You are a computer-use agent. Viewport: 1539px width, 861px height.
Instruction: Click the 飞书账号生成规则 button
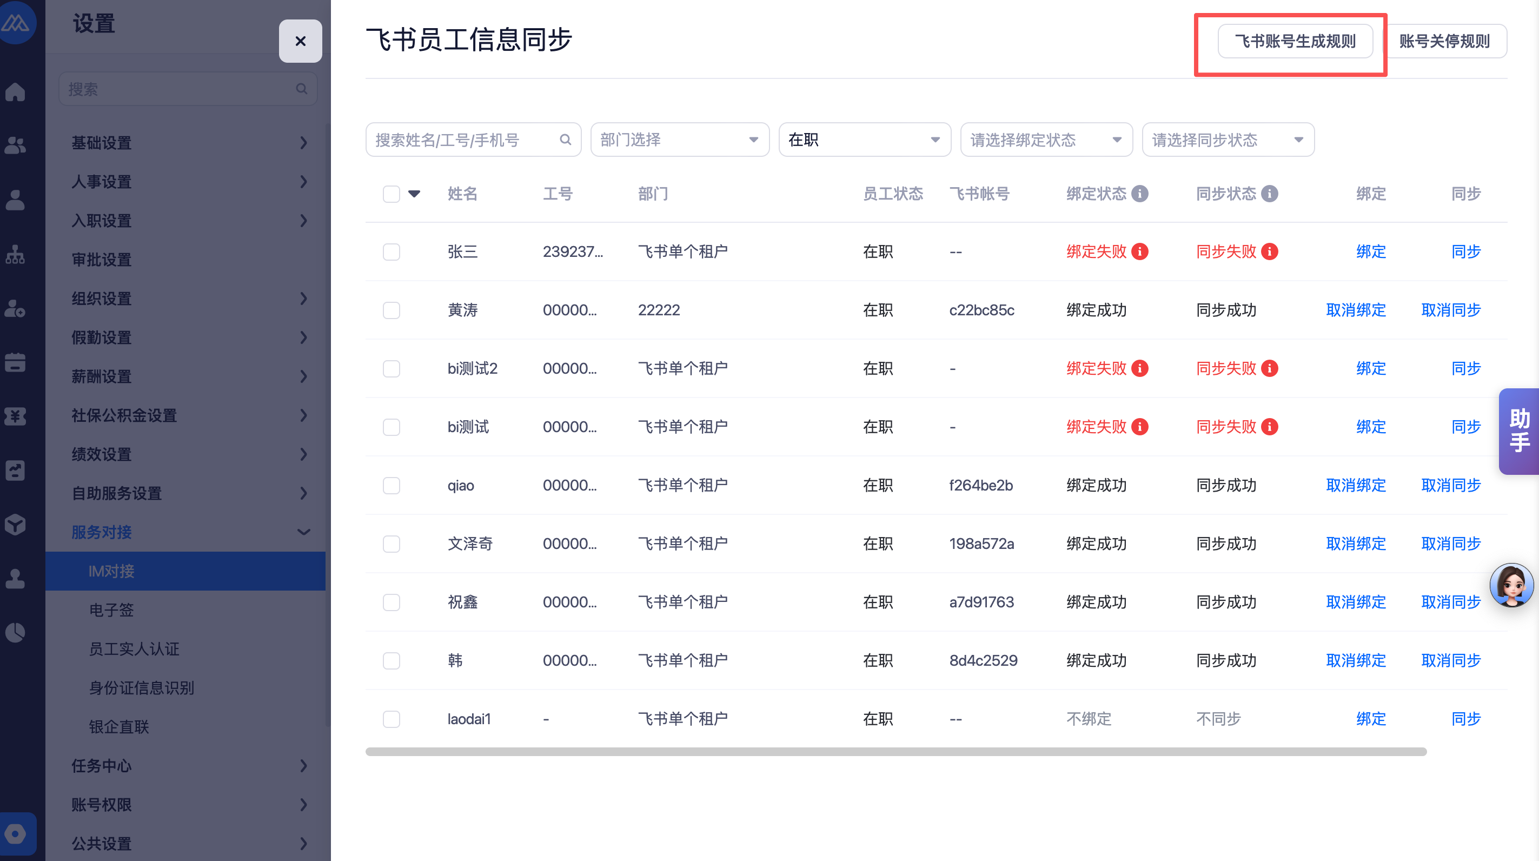(x=1295, y=41)
